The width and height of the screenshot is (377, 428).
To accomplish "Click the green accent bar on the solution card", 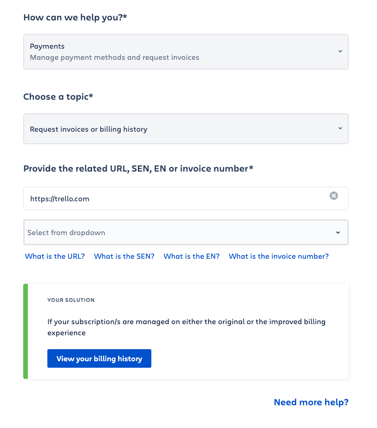I will click(26, 331).
